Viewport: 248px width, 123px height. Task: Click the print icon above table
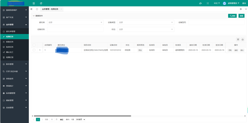(x=243, y=40)
